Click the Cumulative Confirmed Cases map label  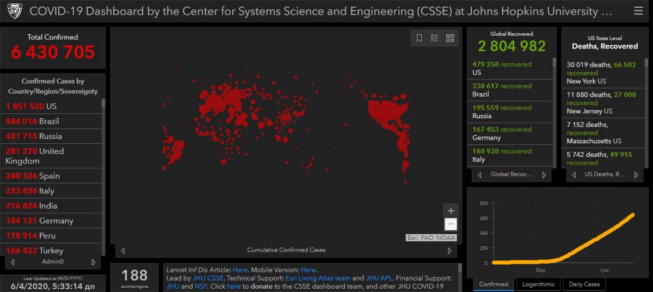[286, 250]
